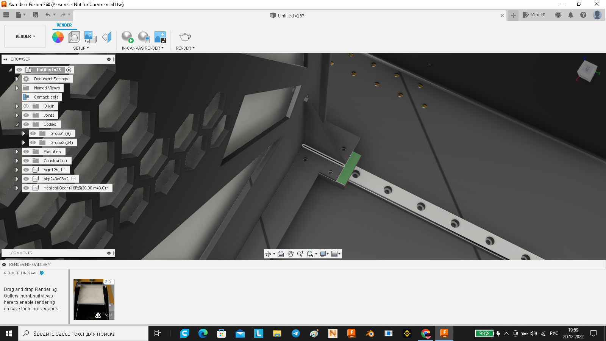Open the Rendering Gallery thumbnail v23
The width and height of the screenshot is (606, 341).
tap(94, 299)
